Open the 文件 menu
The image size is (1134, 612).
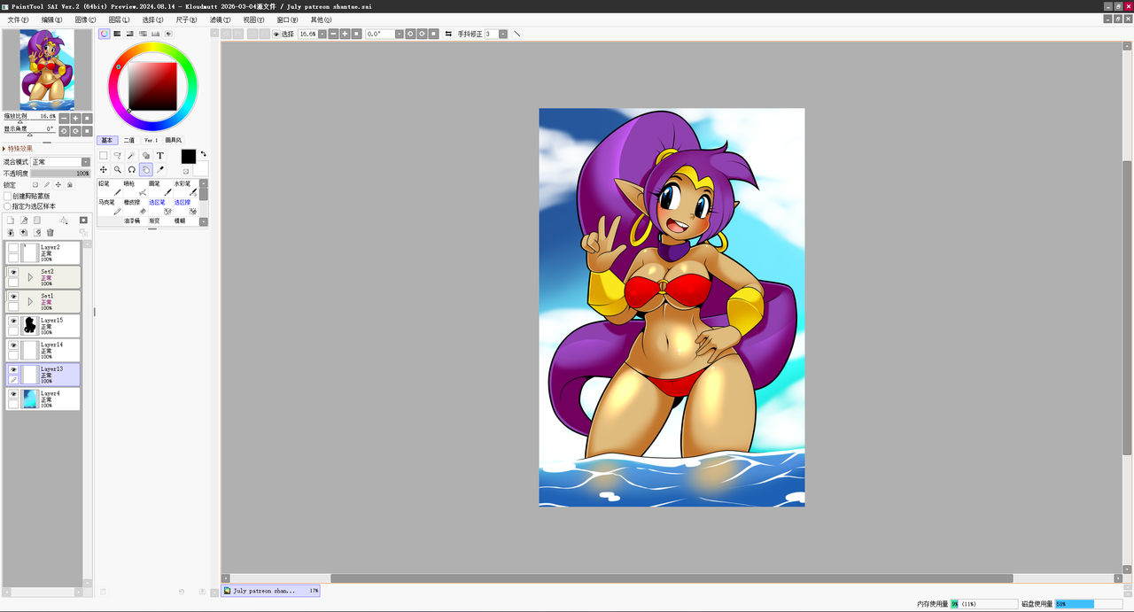(x=18, y=19)
